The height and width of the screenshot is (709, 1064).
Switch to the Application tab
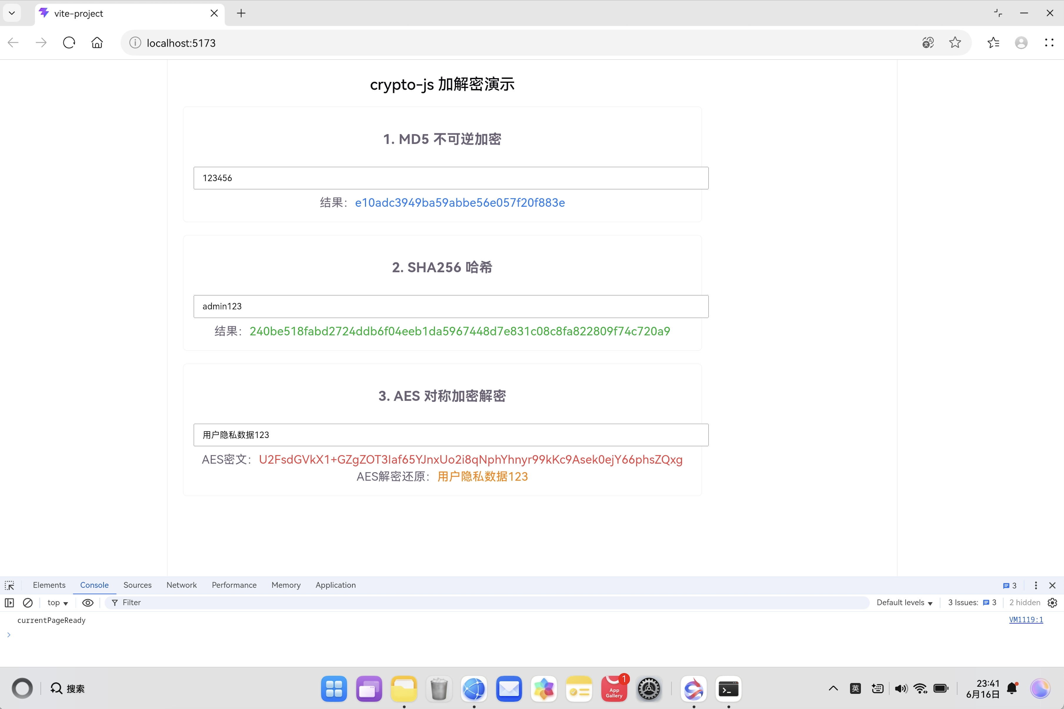pyautogui.click(x=335, y=585)
